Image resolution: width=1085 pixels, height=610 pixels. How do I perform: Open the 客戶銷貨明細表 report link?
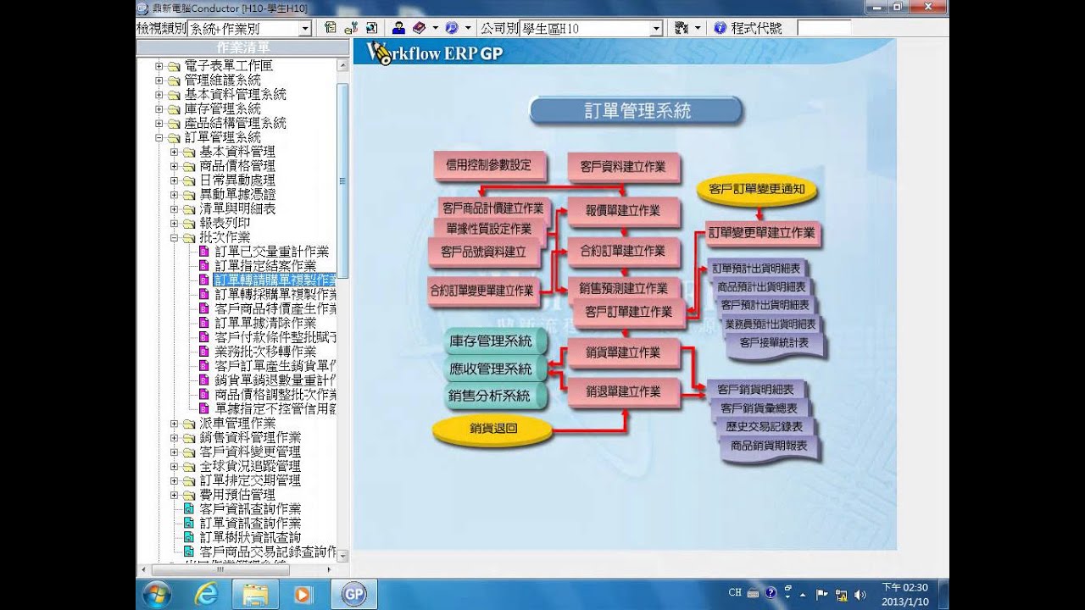pos(755,390)
